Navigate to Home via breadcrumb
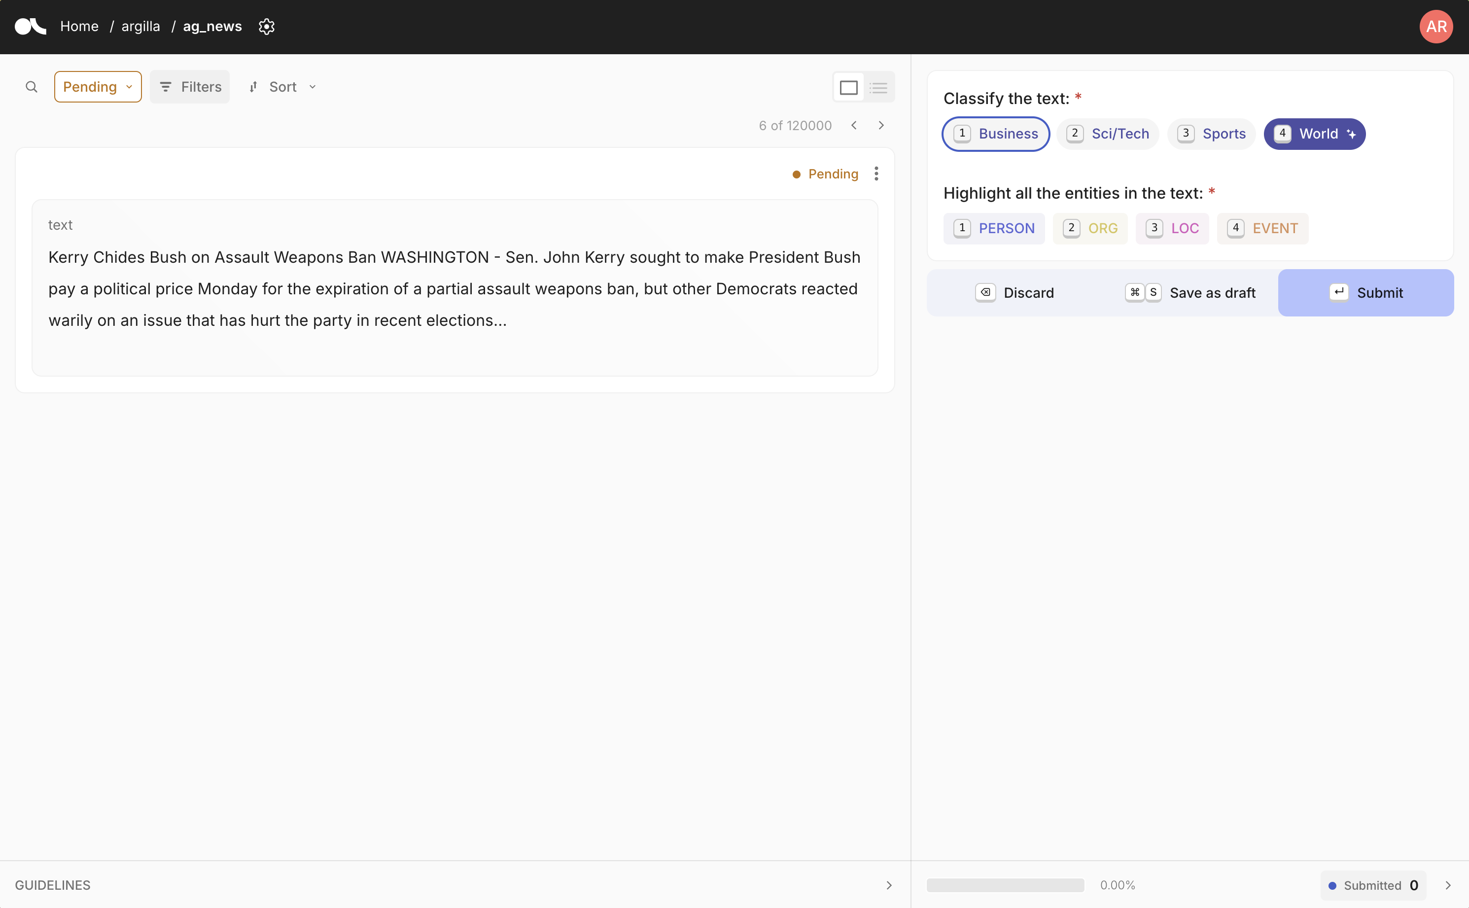 coord(79,27)
